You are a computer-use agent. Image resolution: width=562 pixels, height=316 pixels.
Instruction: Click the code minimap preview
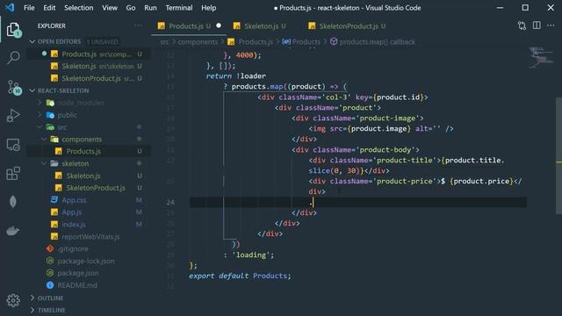(x=541, y=57)
